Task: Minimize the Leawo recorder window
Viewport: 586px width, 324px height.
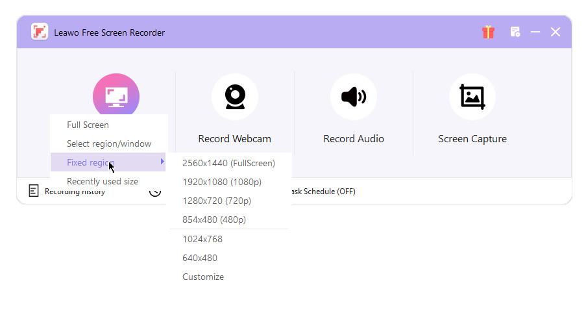Action: [x=535, y=32]
